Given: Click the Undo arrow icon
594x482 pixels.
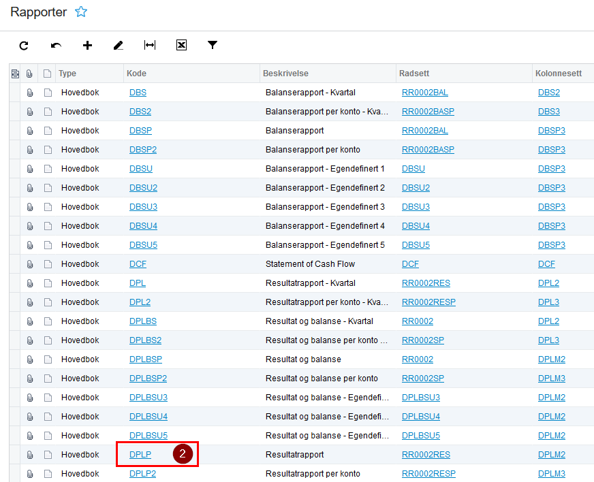Looking at the screenshot, I should (56, 46).
